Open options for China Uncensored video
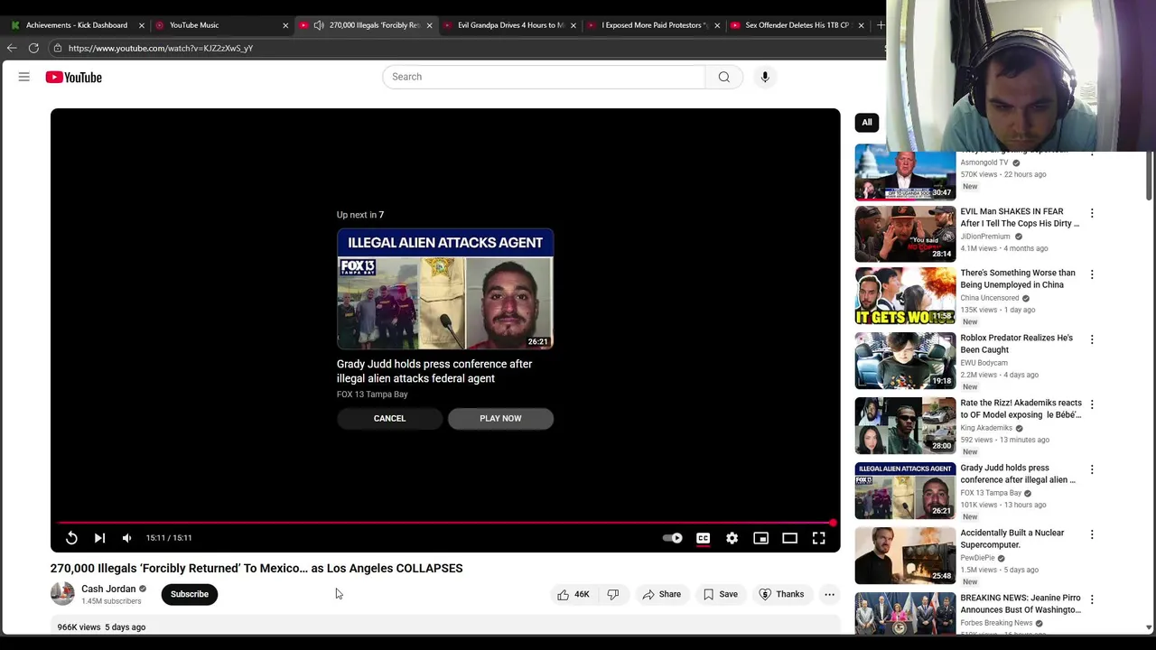Image resolution: width=1156 pixels, height=650 pixels. click(x=1092, y=274)
